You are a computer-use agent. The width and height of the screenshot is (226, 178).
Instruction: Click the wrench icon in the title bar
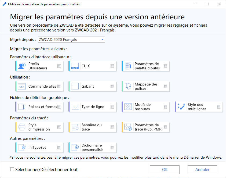pos(4,4)
